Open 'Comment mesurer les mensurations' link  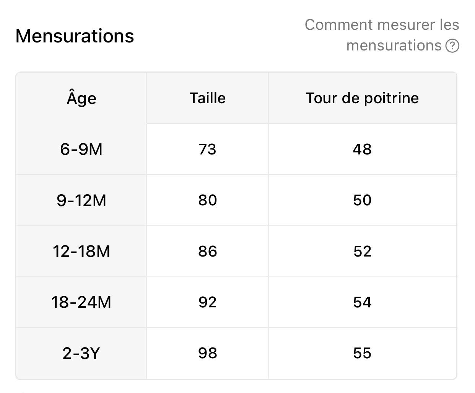click(382, 35)
